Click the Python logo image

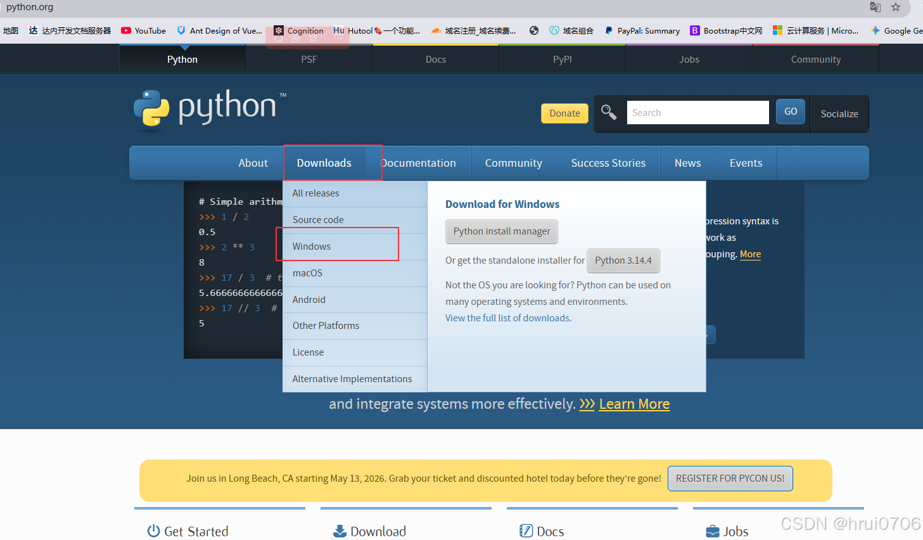pos(210,109)
